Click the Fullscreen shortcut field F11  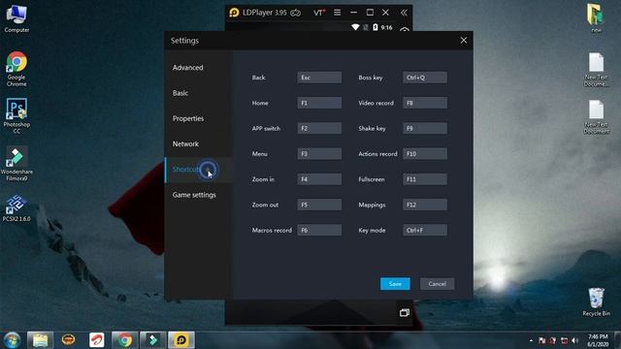point(425,179)
